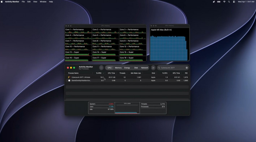Image resolution: width=256 pixels, height=142 pixels.
Task: Clear the Cyberpunk 2077 search field
Action: [187, 68]
